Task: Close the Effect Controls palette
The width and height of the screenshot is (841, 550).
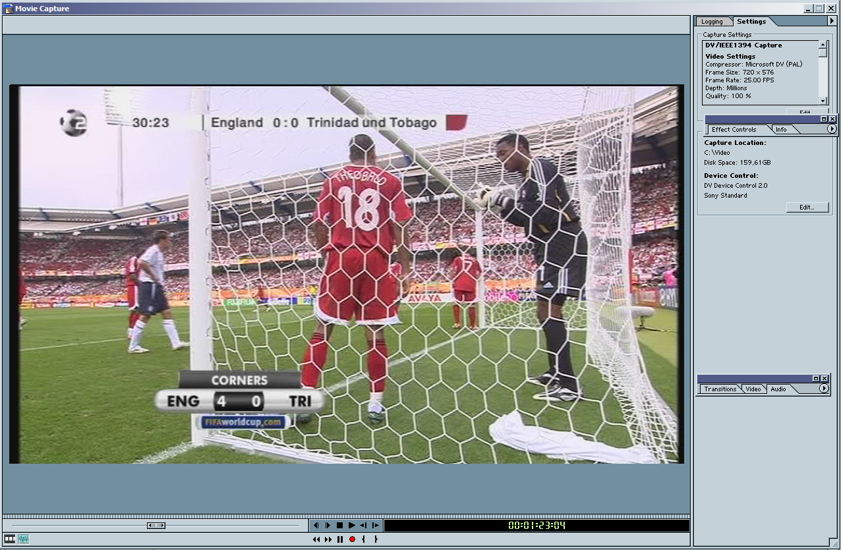Action: [x=832, y=119]
